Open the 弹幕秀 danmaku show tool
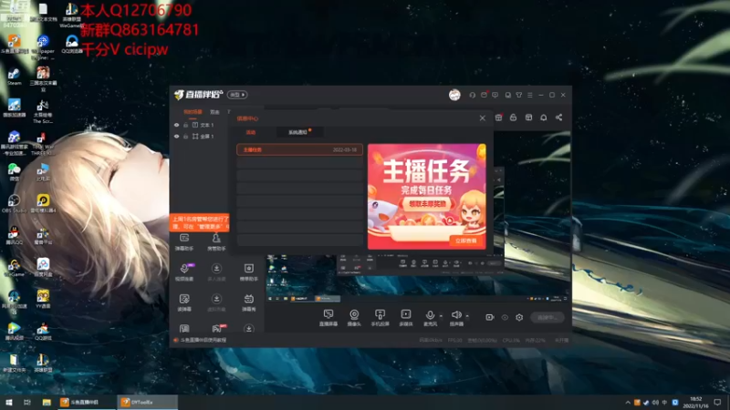This screenshot has height=410, width=730. point(248,302)
